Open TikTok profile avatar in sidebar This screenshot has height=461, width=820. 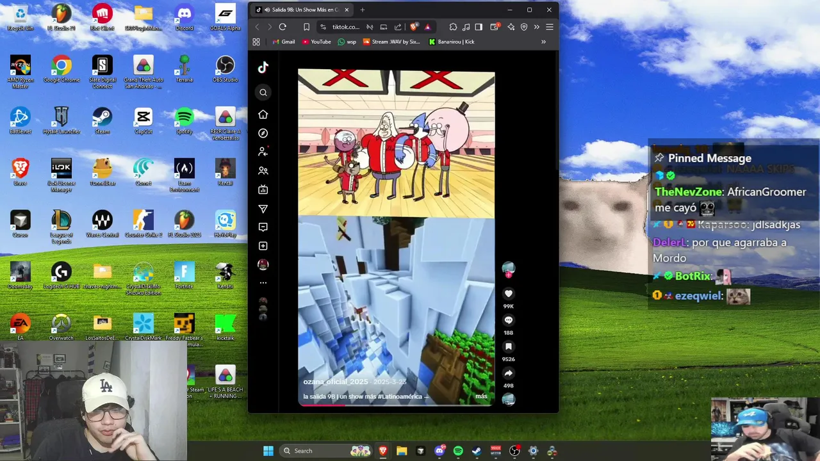tap(263, 264)
